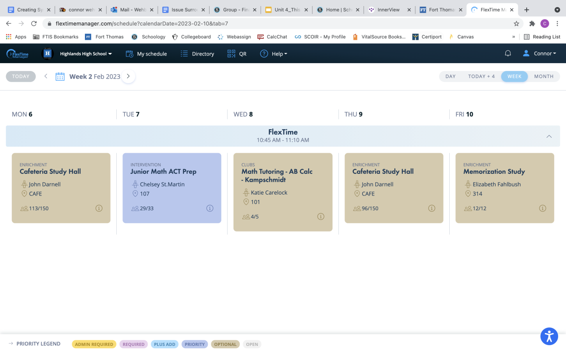566x353 pixels.
Task: Click the REQUIRED legend swatch
Action: click(x=134, y=344)
